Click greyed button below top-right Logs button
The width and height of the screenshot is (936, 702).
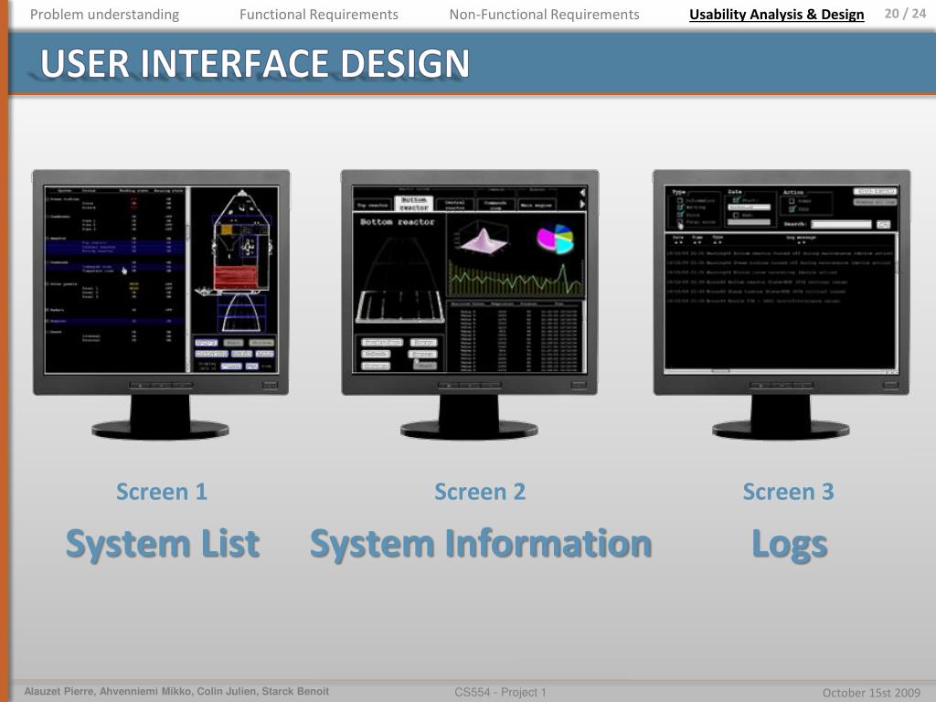(875, 202)
